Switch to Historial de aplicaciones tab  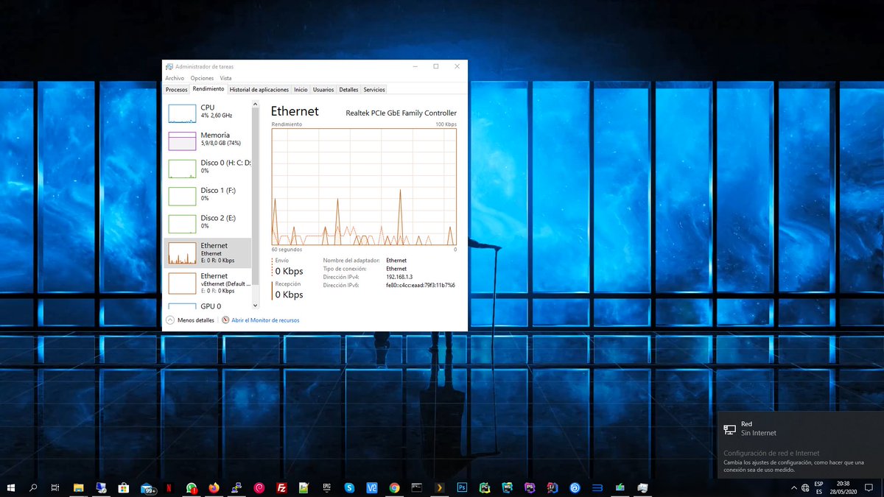click(259, 90)
